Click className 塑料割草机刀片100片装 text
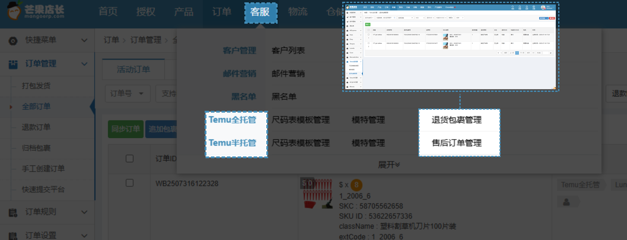627x240 pixels. point(397,226)
